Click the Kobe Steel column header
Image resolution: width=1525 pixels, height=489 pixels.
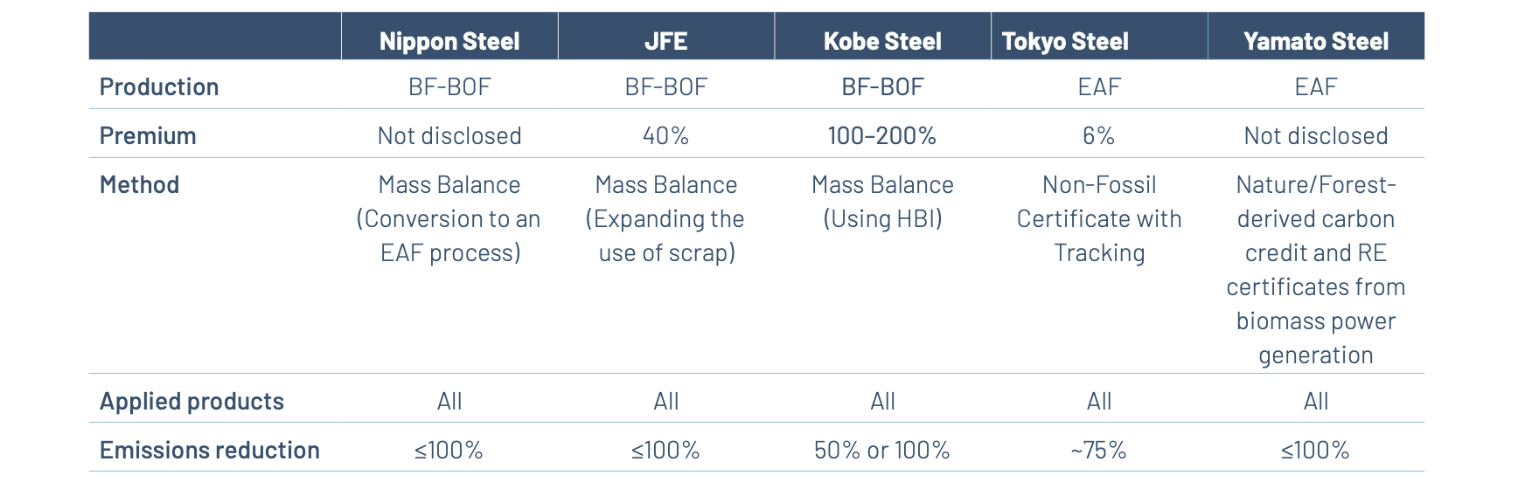[x=882, y=41]
